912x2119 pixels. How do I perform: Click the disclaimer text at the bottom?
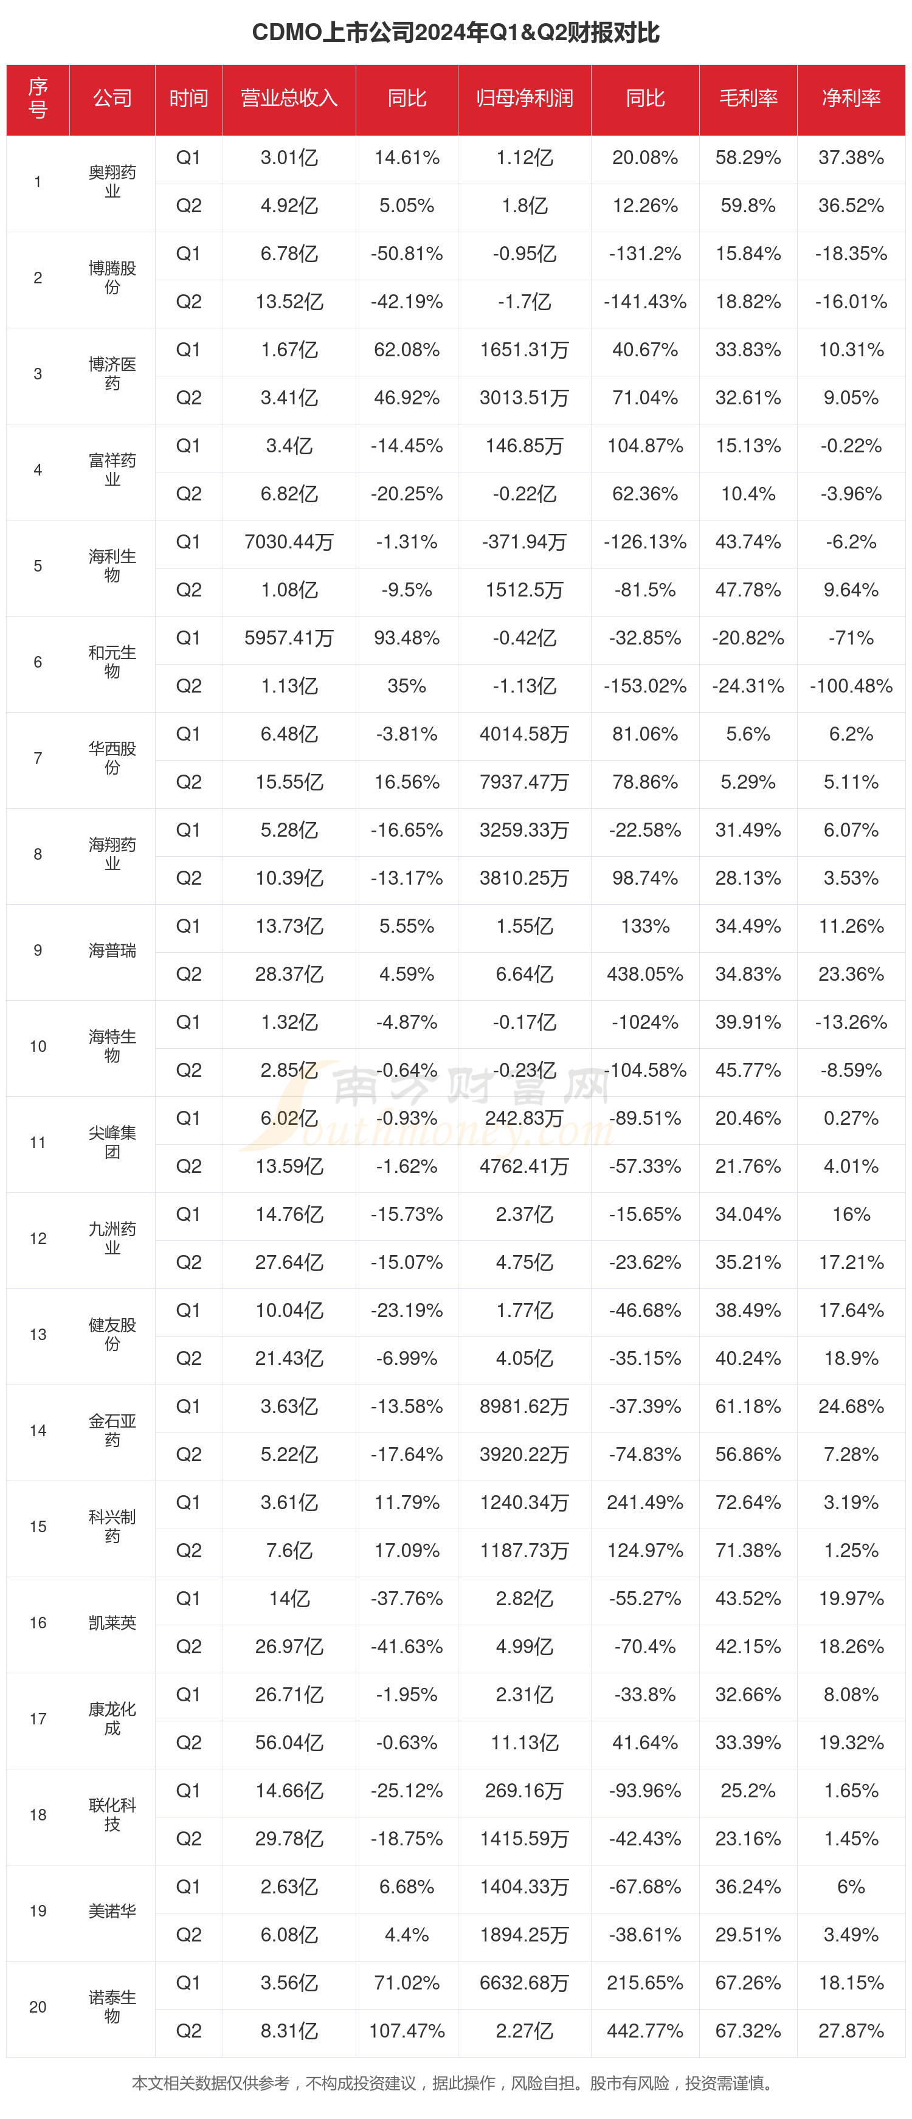pos(455,2083)
